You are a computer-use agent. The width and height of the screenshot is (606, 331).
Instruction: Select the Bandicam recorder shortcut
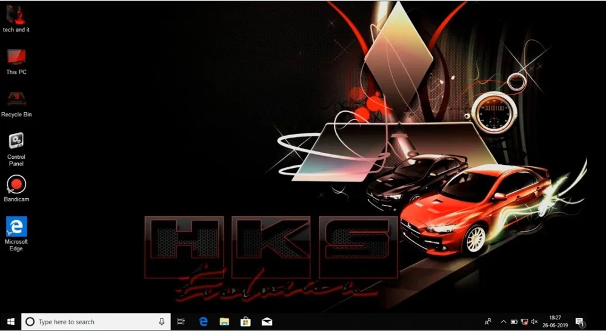pyautogui.click(x=16, y=189)
